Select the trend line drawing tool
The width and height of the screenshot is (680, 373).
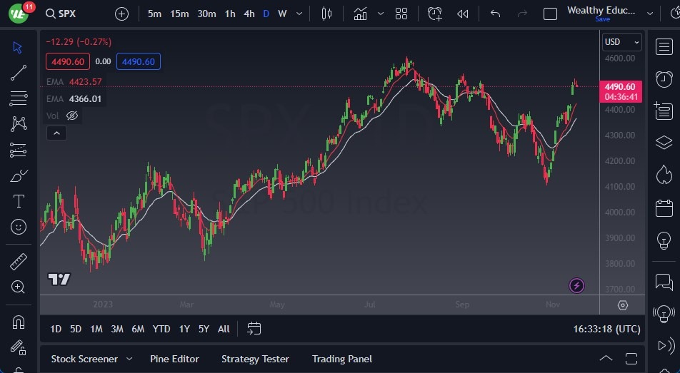click(x=19, y=72)
